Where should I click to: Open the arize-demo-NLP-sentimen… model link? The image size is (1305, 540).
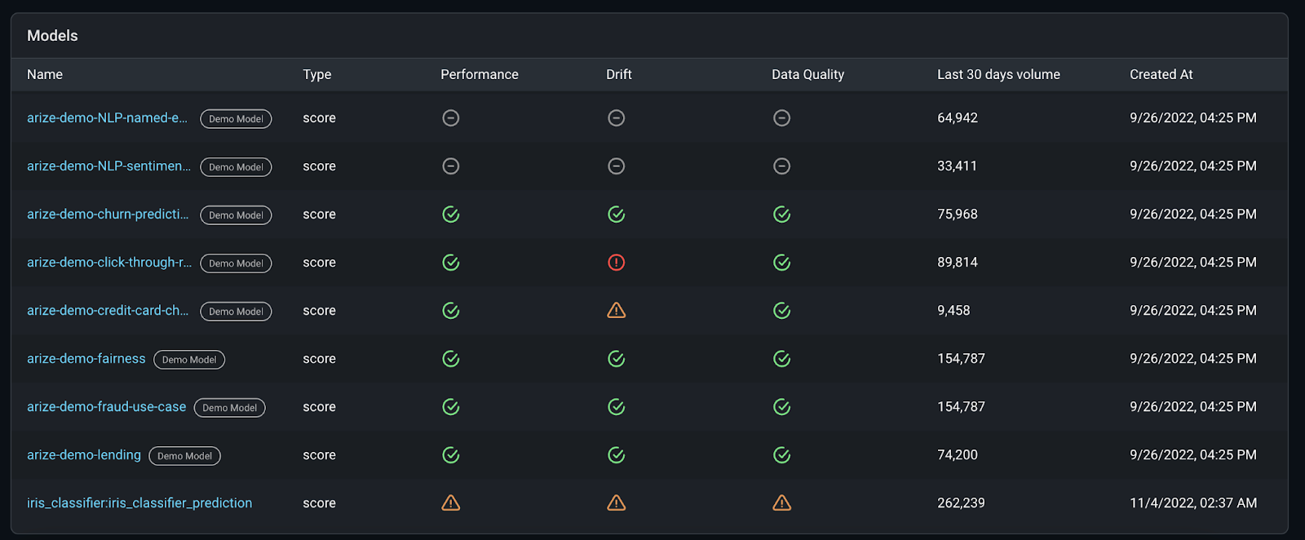click(108, 166)
